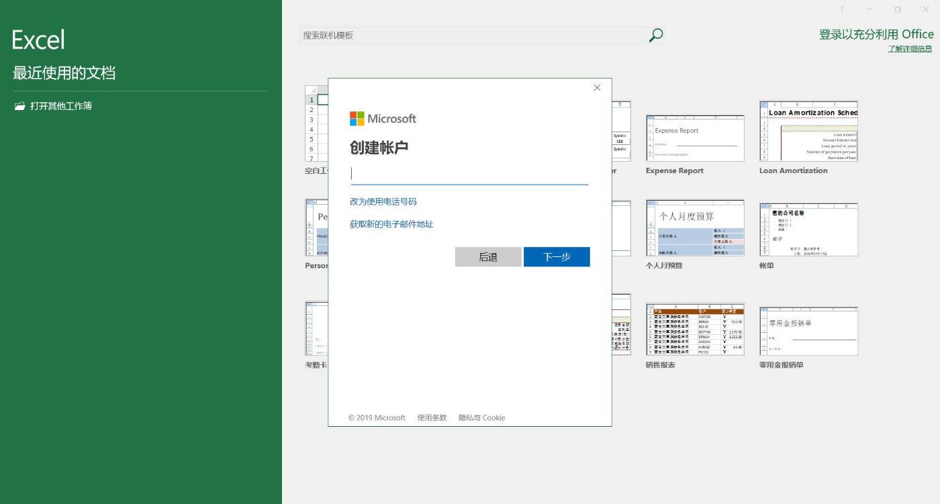Screen dimensions: 940x504
Task: Click the 个人月预算 label text
Action: [664, 266]
